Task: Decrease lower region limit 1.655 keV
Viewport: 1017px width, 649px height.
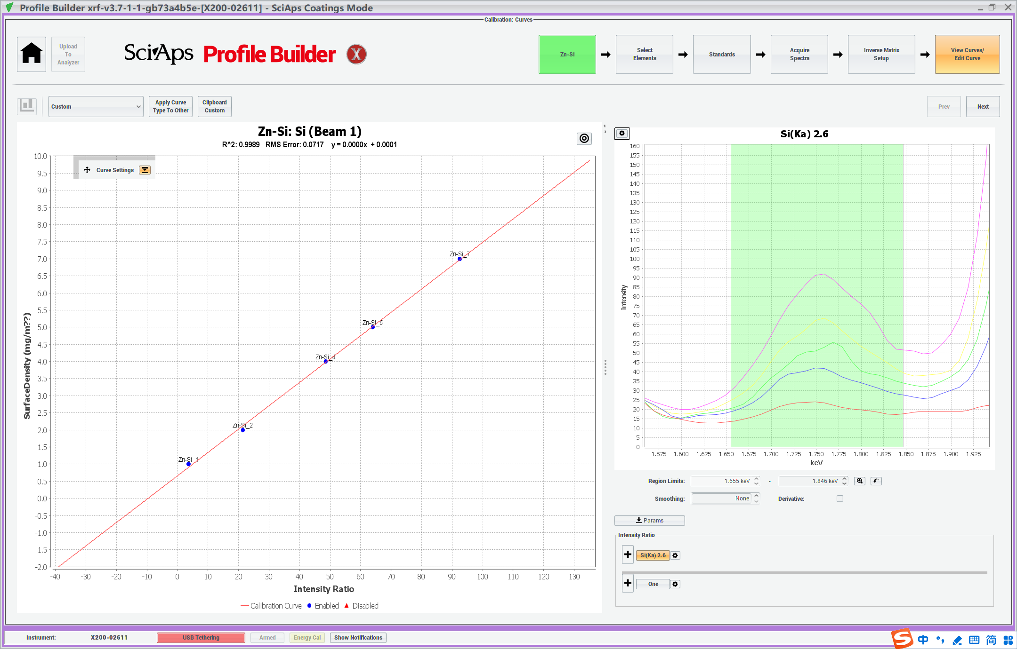Action: coord(756,483)
